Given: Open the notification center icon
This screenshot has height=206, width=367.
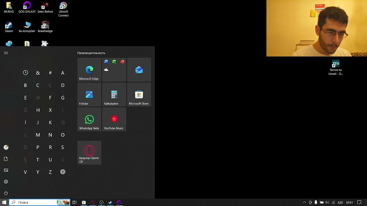Looking at the screenshot, I should [359, 202].
